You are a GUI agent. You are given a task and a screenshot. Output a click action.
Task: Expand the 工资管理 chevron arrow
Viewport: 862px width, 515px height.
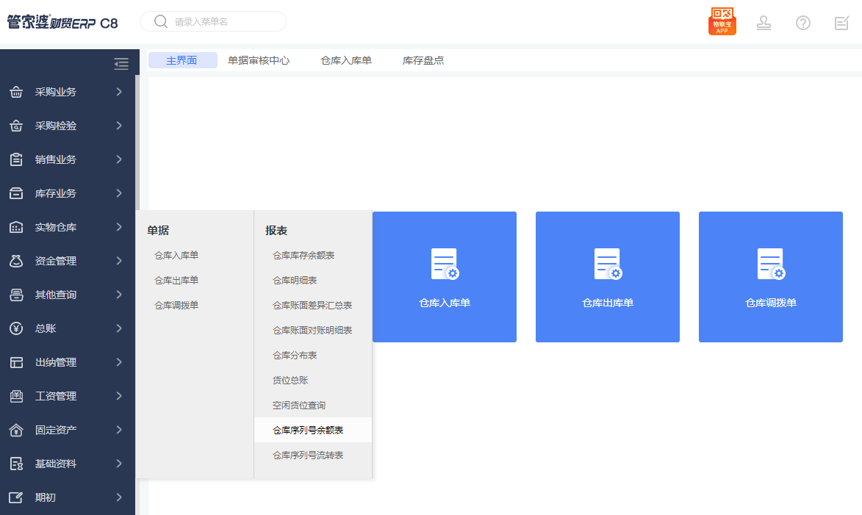point(119,396)
